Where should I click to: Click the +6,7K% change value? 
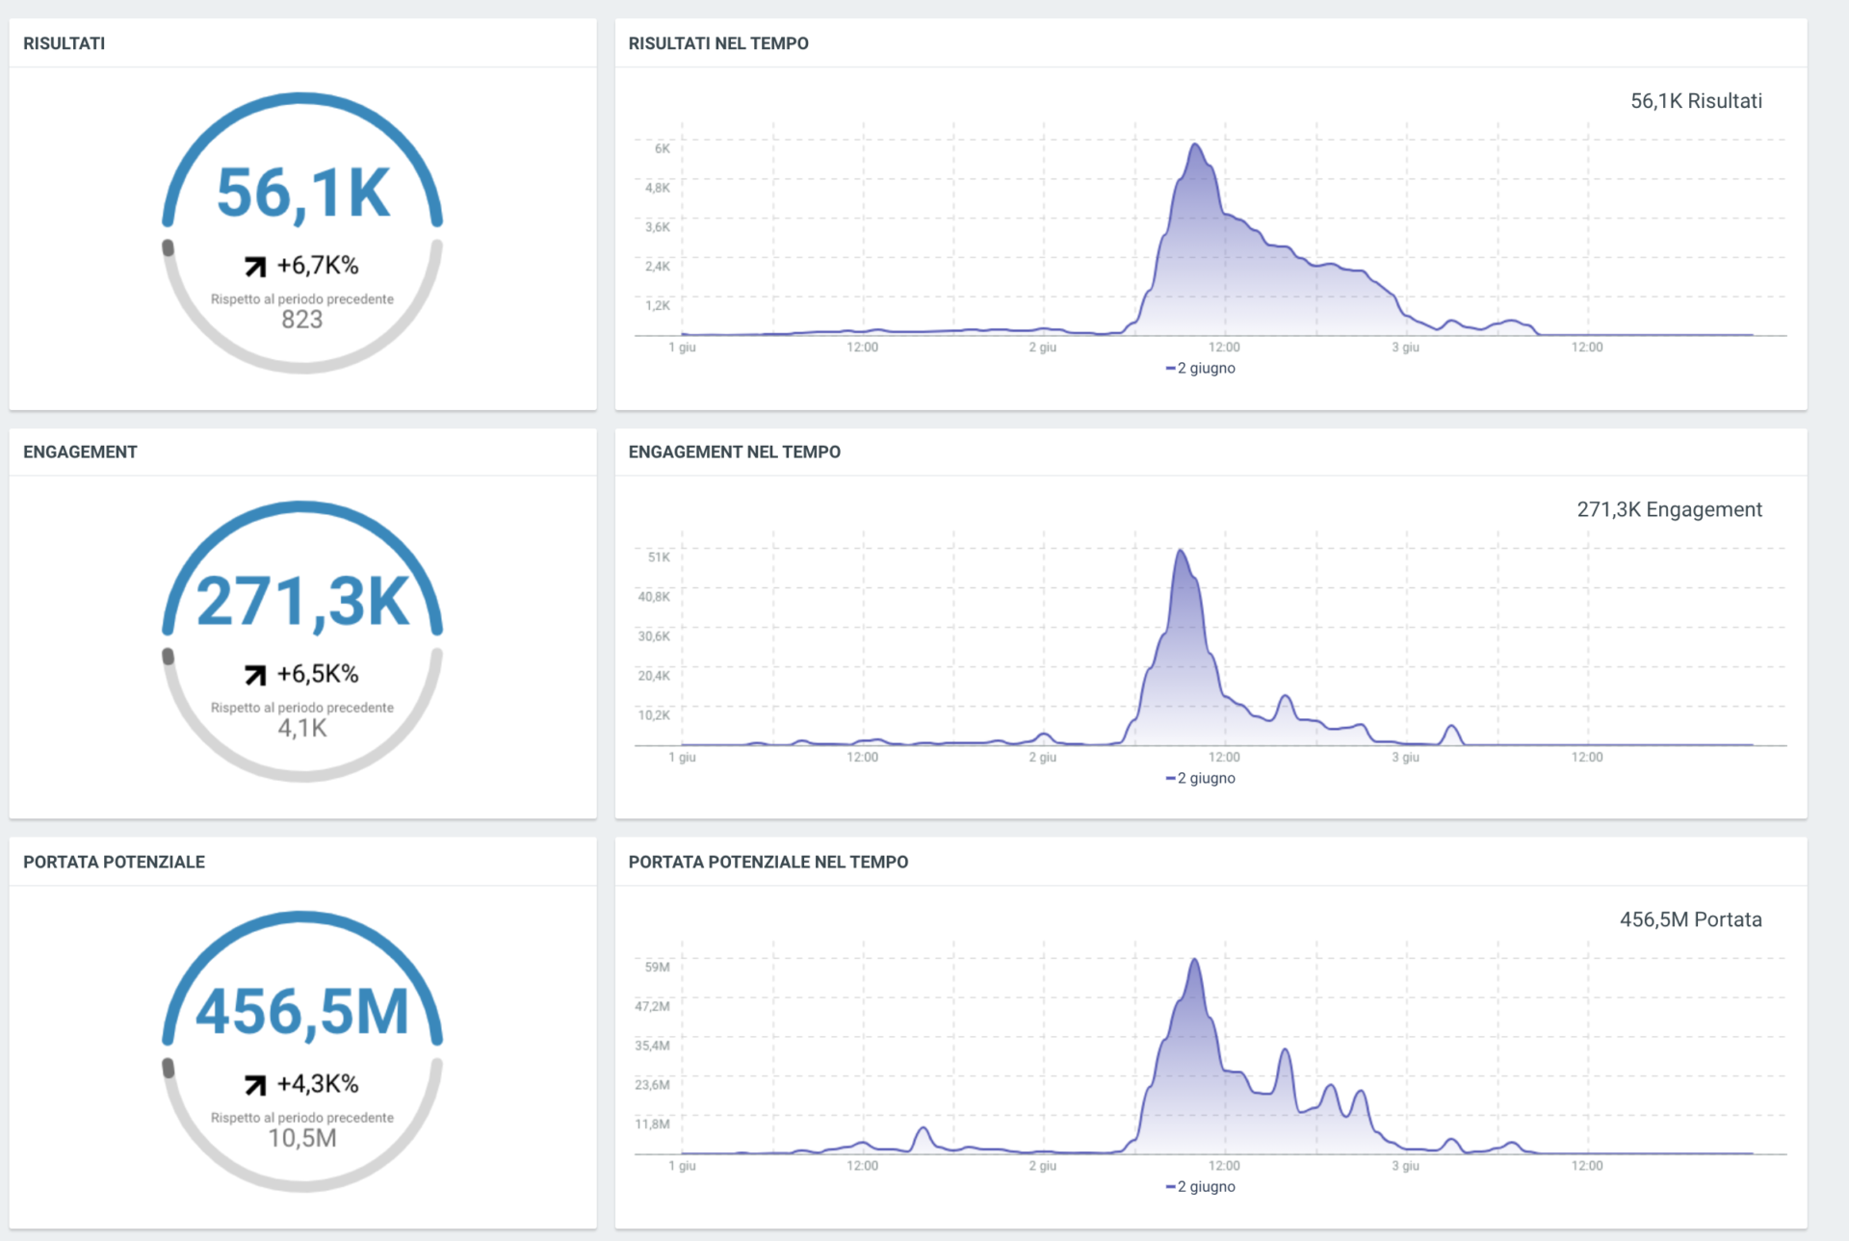click(x=318, y=266)
